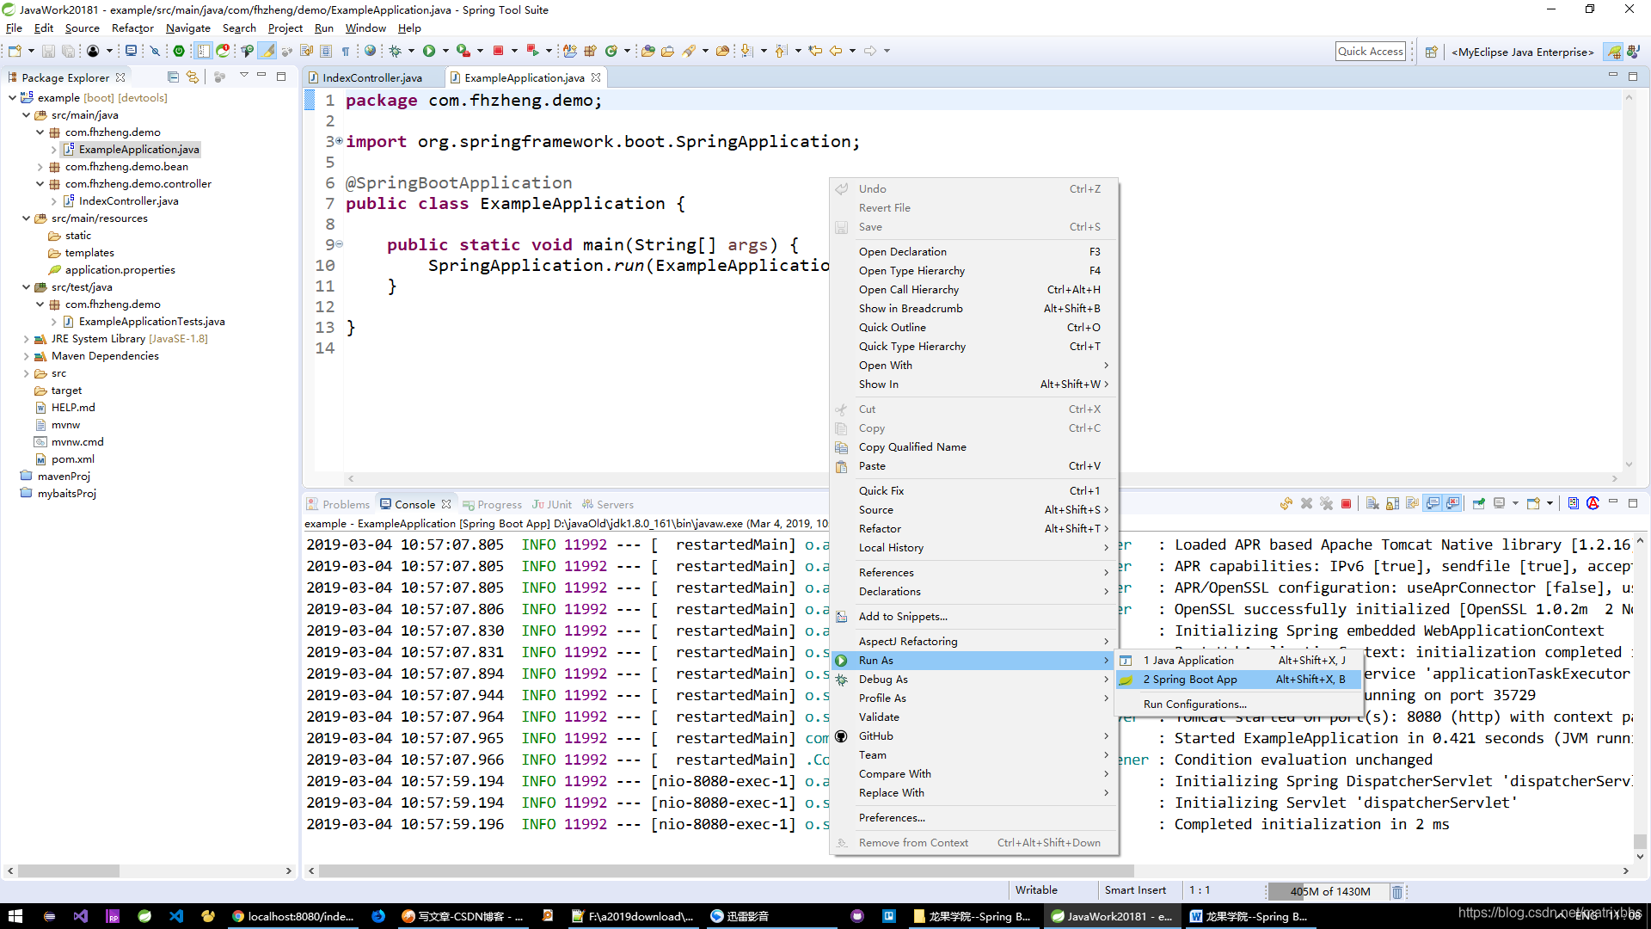The image size is (1651, 929).
Task: Expand Maven Dependencies node
Action: 26,356
